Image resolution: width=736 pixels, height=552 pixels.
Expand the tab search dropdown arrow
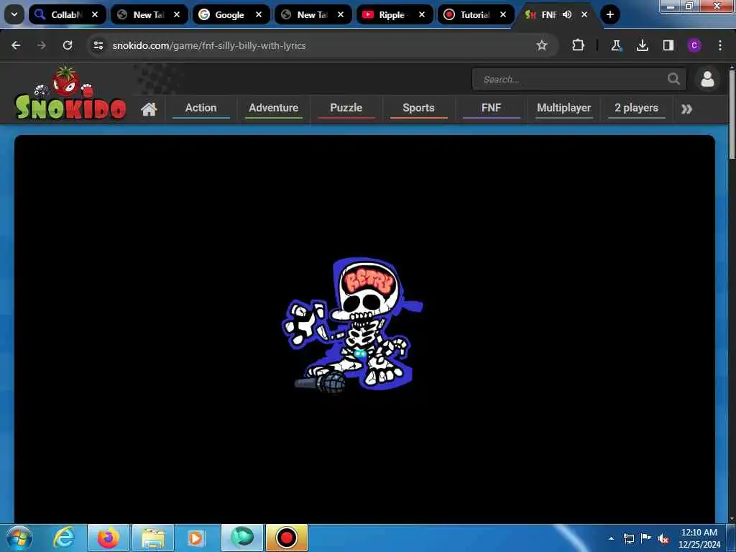pyautogui.click(x=14, y=14)
